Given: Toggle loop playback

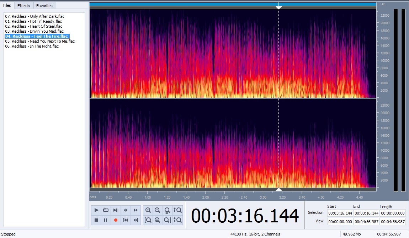Looking at the screenshot, I should (106, 210).
